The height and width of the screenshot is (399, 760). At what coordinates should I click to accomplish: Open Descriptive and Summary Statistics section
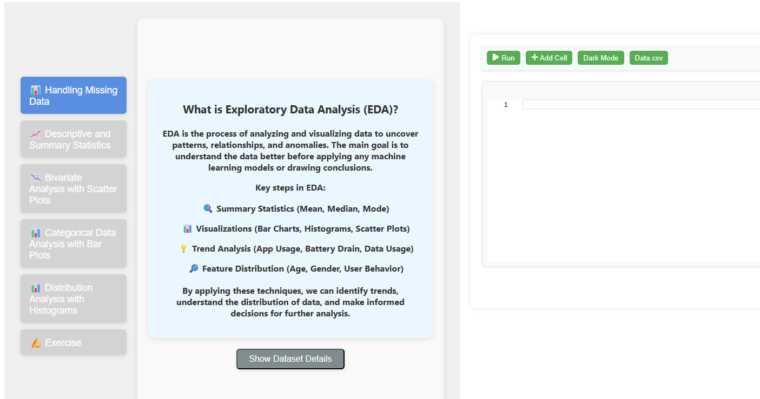(x=74, y=139)
